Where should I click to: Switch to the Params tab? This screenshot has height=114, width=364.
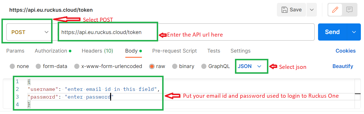(15, 51)
